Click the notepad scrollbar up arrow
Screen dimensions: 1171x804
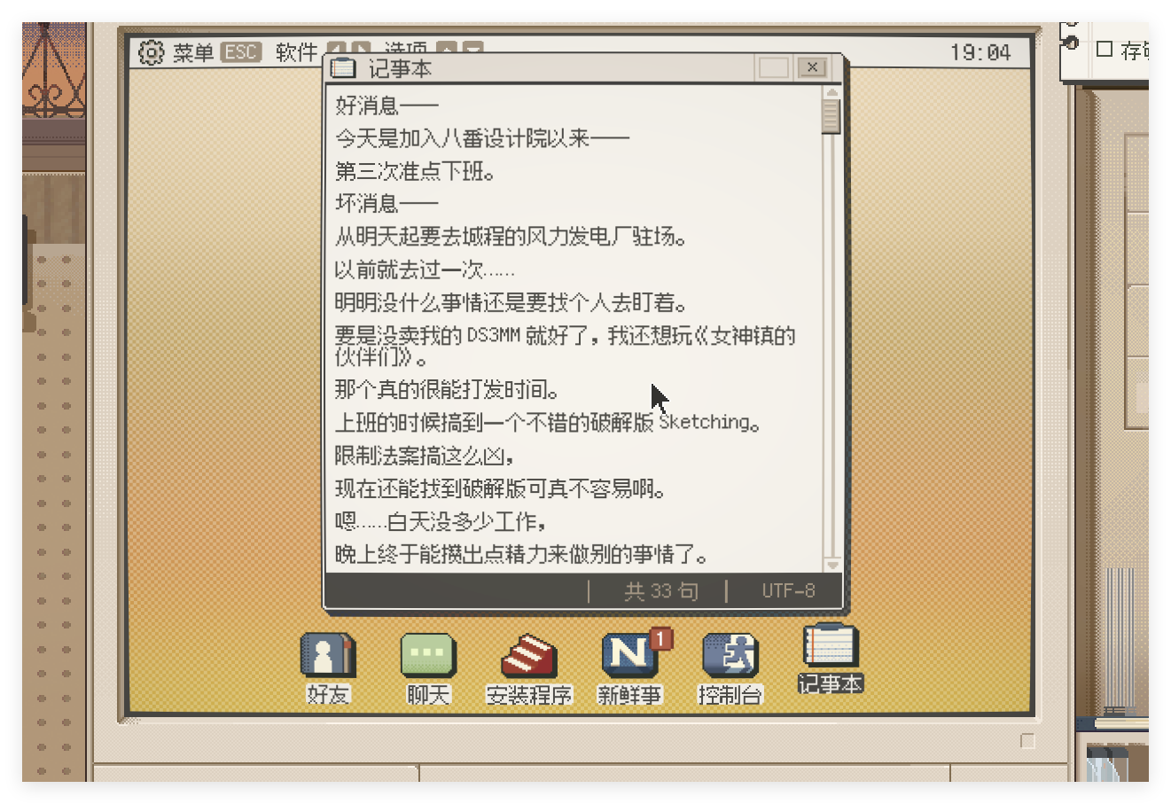pyautogui.click(x=831, y=92)
